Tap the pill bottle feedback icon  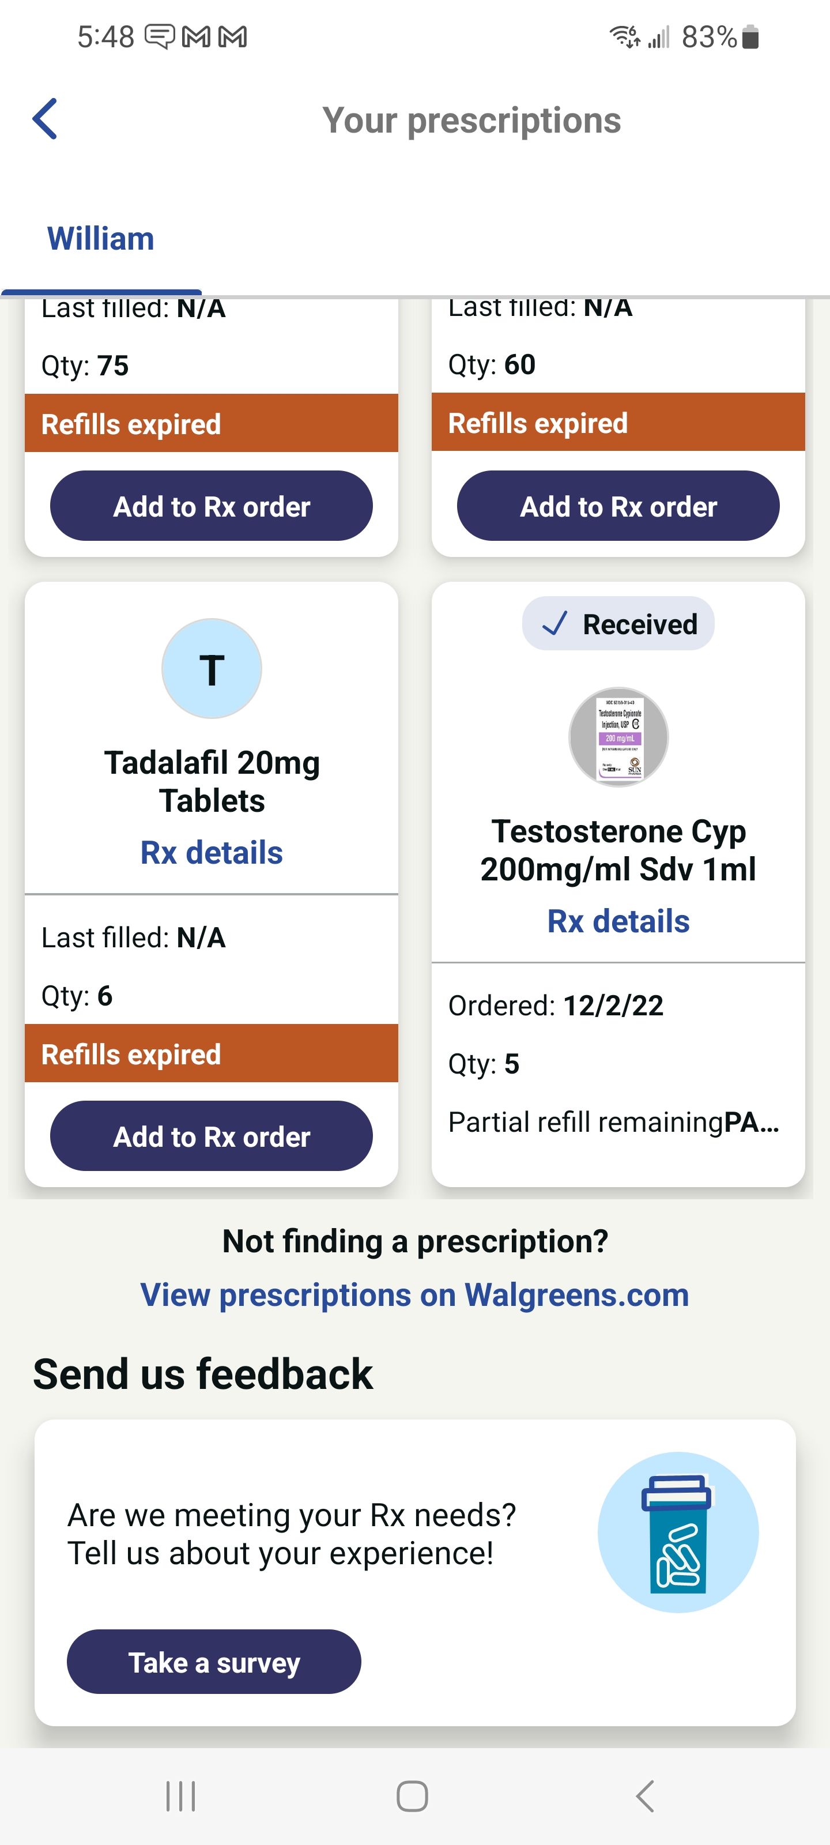click(x=677, y=1532)
